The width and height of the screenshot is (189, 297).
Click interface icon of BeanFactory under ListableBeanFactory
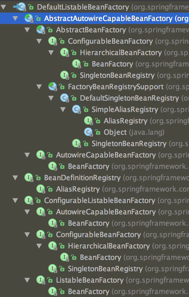point(53,291)
